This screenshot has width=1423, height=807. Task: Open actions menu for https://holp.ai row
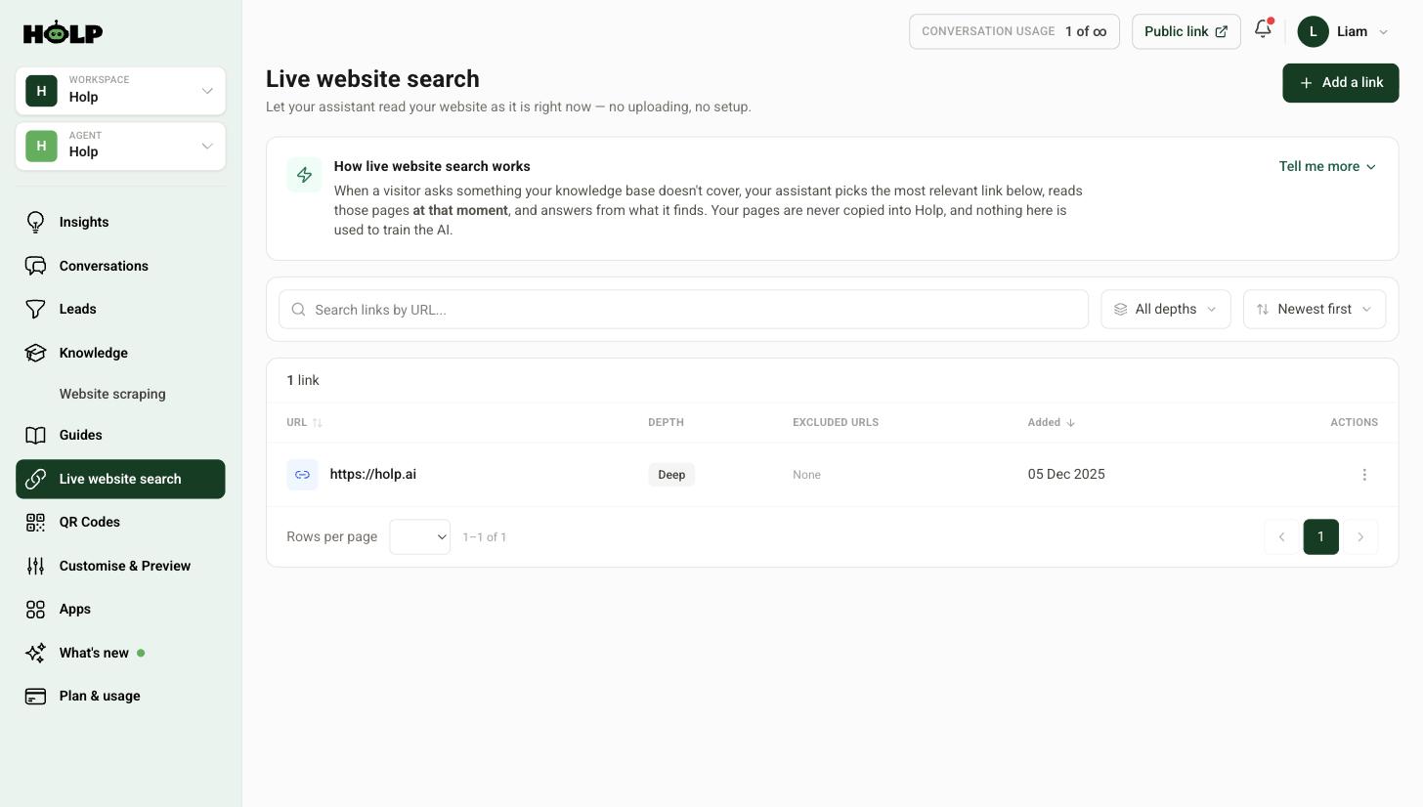(1364, 475)
